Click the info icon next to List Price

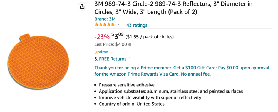tap(130, 44)
